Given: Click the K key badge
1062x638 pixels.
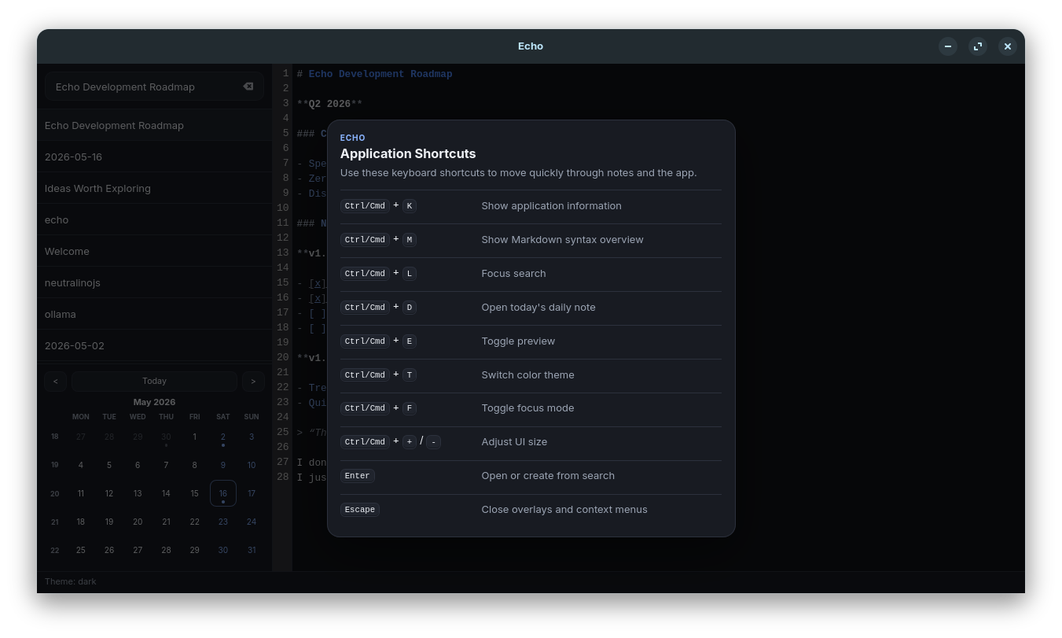Looking at the screenshot, I should [410, 206].
